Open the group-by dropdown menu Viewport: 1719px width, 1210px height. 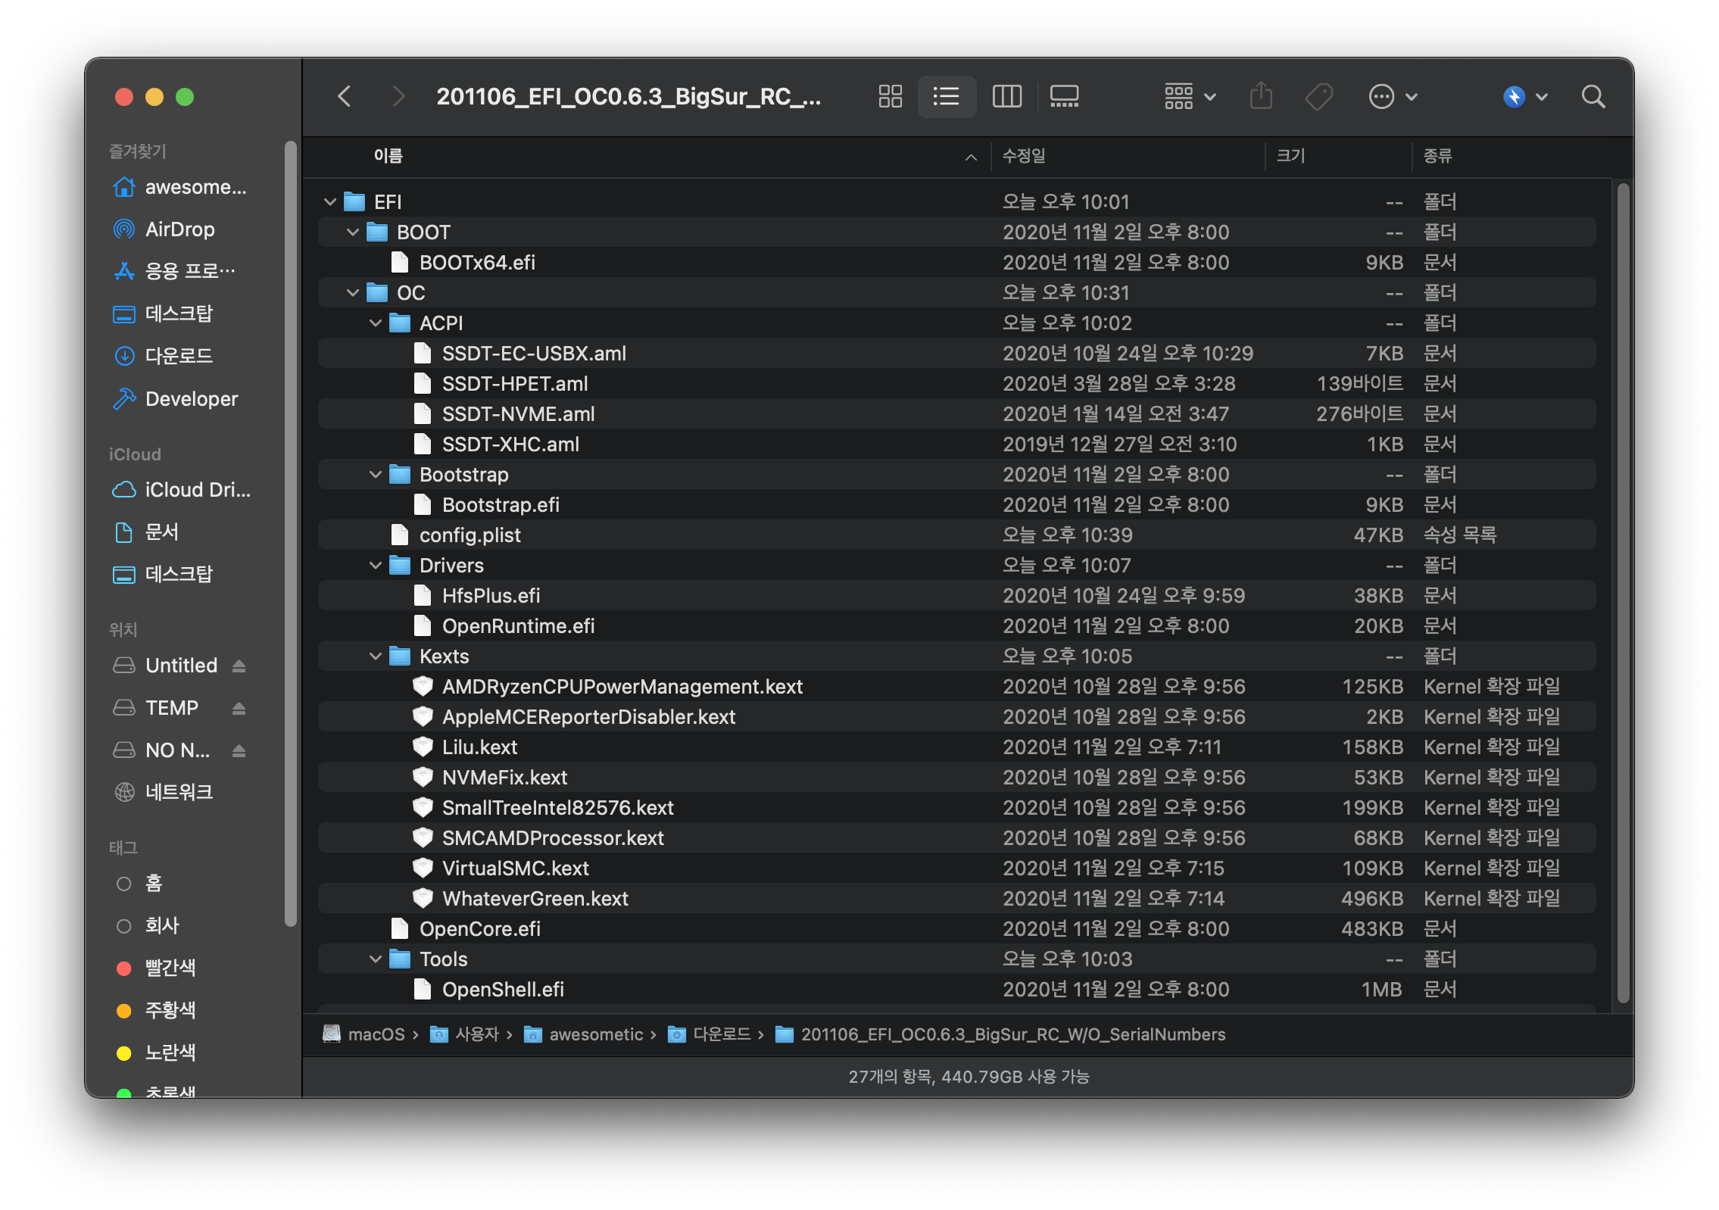click(1190, 97)
